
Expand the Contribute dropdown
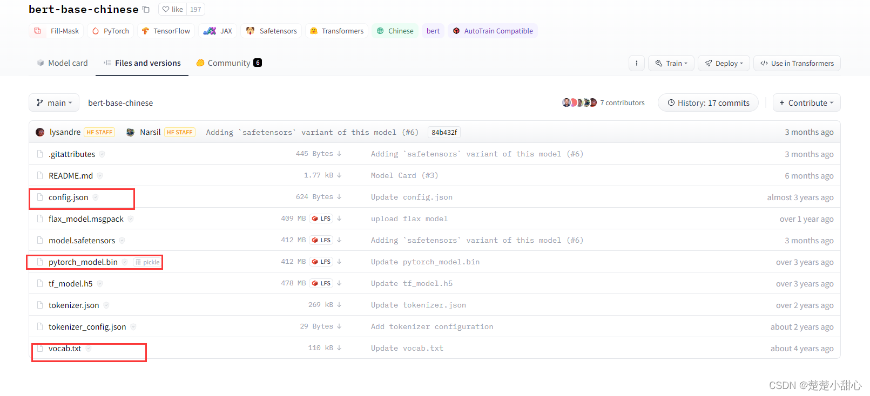click(x=806, y=103)
